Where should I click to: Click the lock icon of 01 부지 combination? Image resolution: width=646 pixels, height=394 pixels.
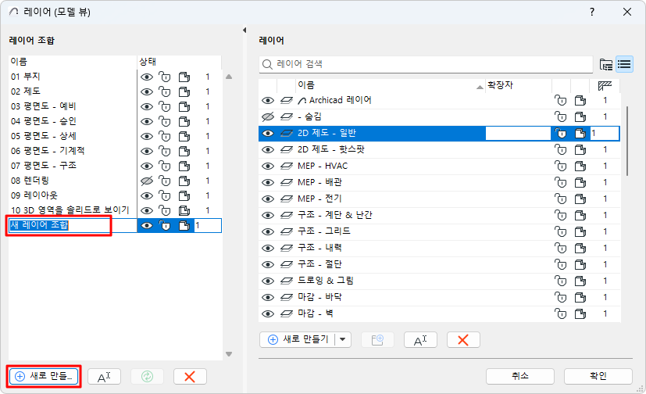coord(164,77)
